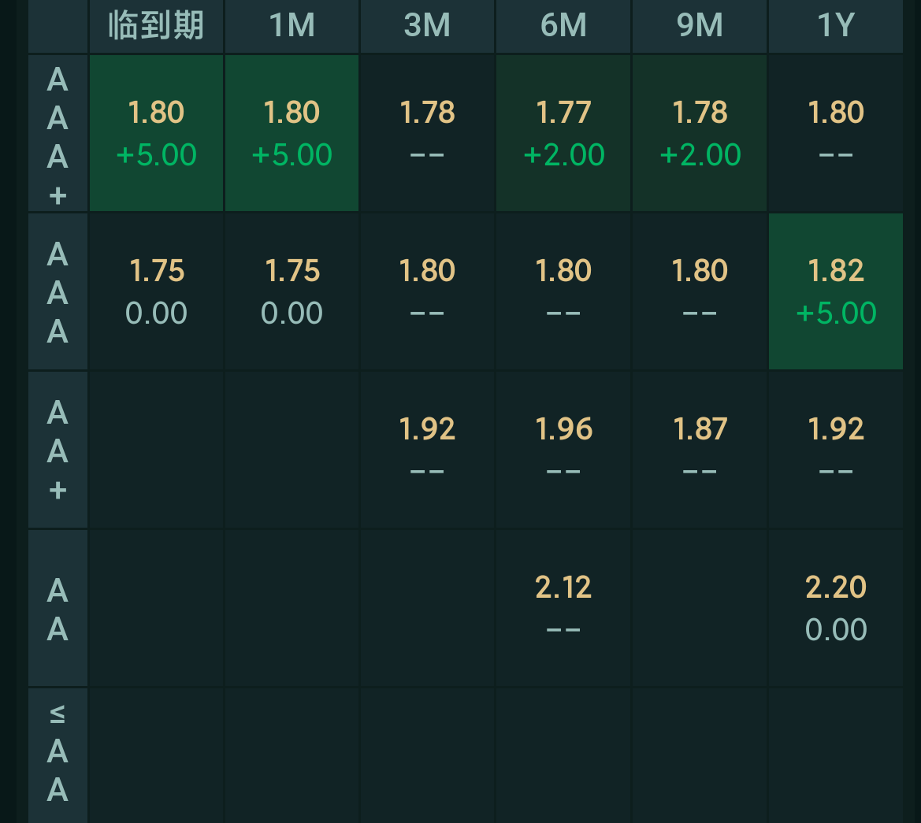The height and width of the screenshot is (823, 921).
Task: Click the 2.20 cell under 1Y for AA
Action: click(835, 606)
